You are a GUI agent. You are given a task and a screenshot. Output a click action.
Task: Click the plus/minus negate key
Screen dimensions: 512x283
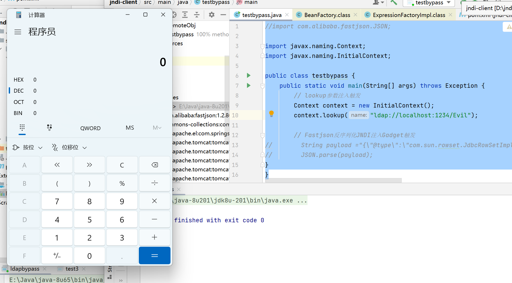pos(57,255)
